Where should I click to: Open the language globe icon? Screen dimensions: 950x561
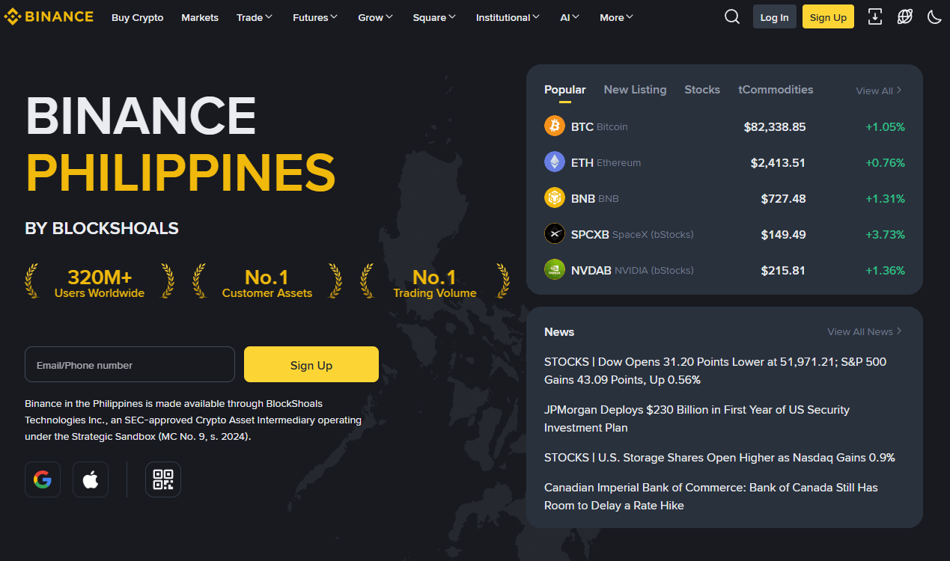(905, 16)
